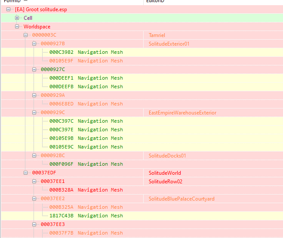Select record 0000003C

click(44, 35)
